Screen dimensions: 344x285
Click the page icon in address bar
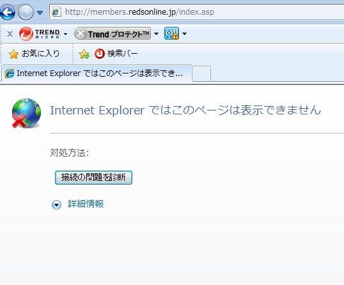pos(56,12)
